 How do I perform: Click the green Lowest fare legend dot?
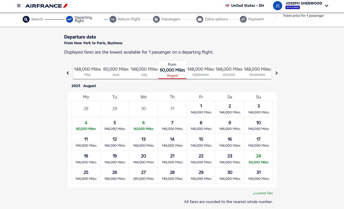254,193
